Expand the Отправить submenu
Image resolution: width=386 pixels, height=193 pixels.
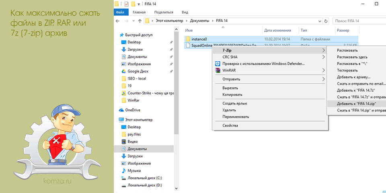(270, 79)
